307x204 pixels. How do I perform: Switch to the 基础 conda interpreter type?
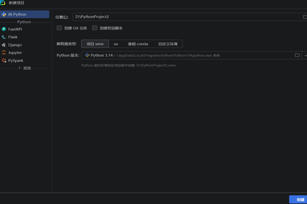(x=138, y=44)
